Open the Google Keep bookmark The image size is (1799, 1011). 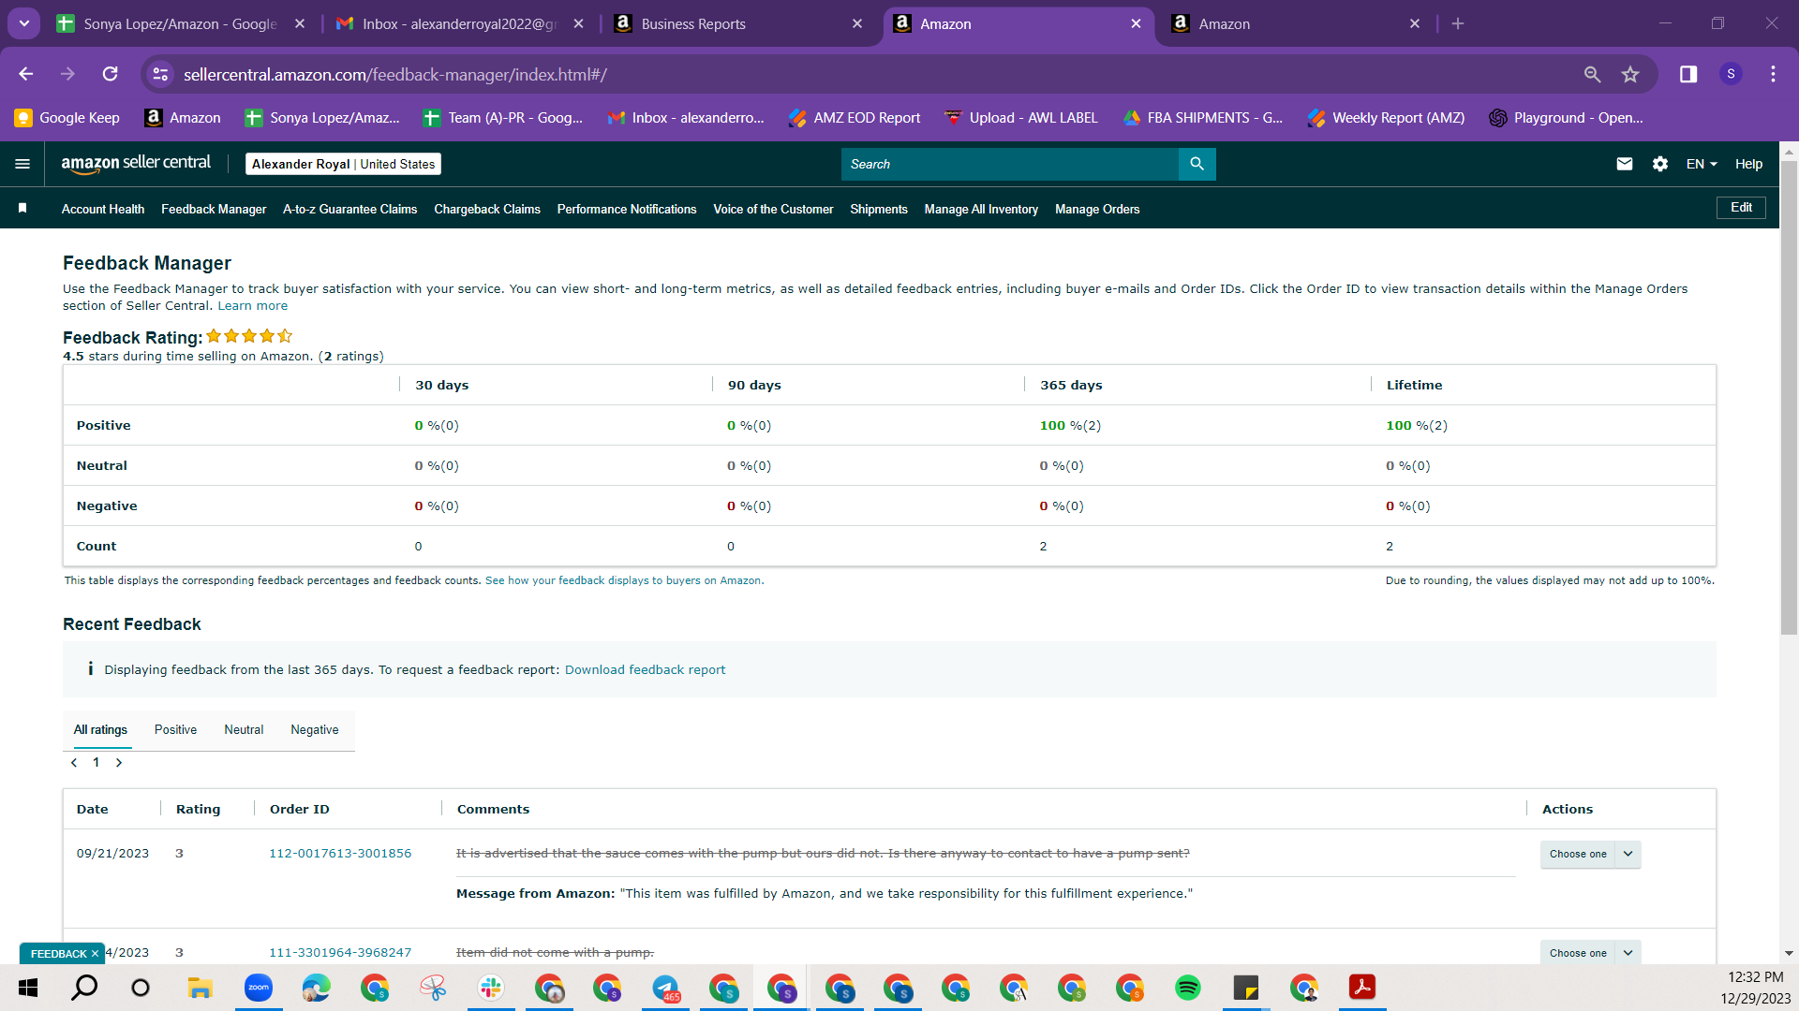point(67,118)
